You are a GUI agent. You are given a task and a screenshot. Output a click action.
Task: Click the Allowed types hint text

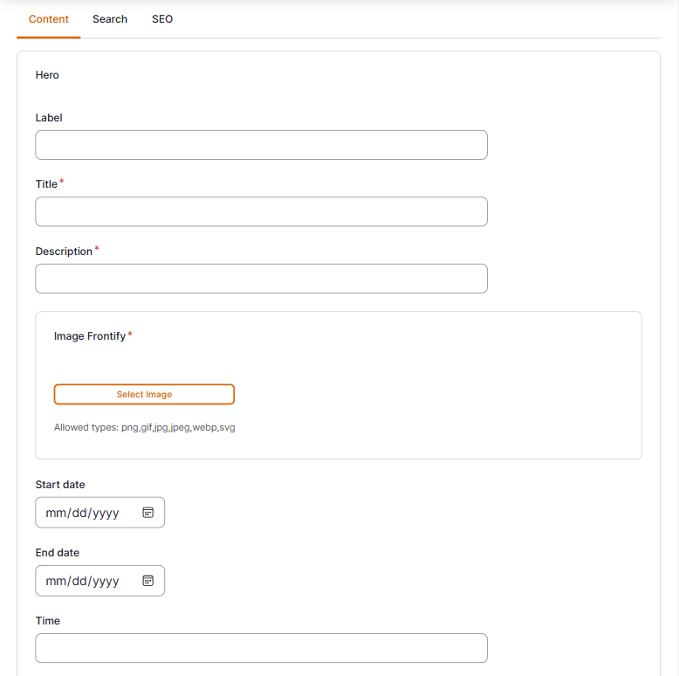[x=145, y=427]
